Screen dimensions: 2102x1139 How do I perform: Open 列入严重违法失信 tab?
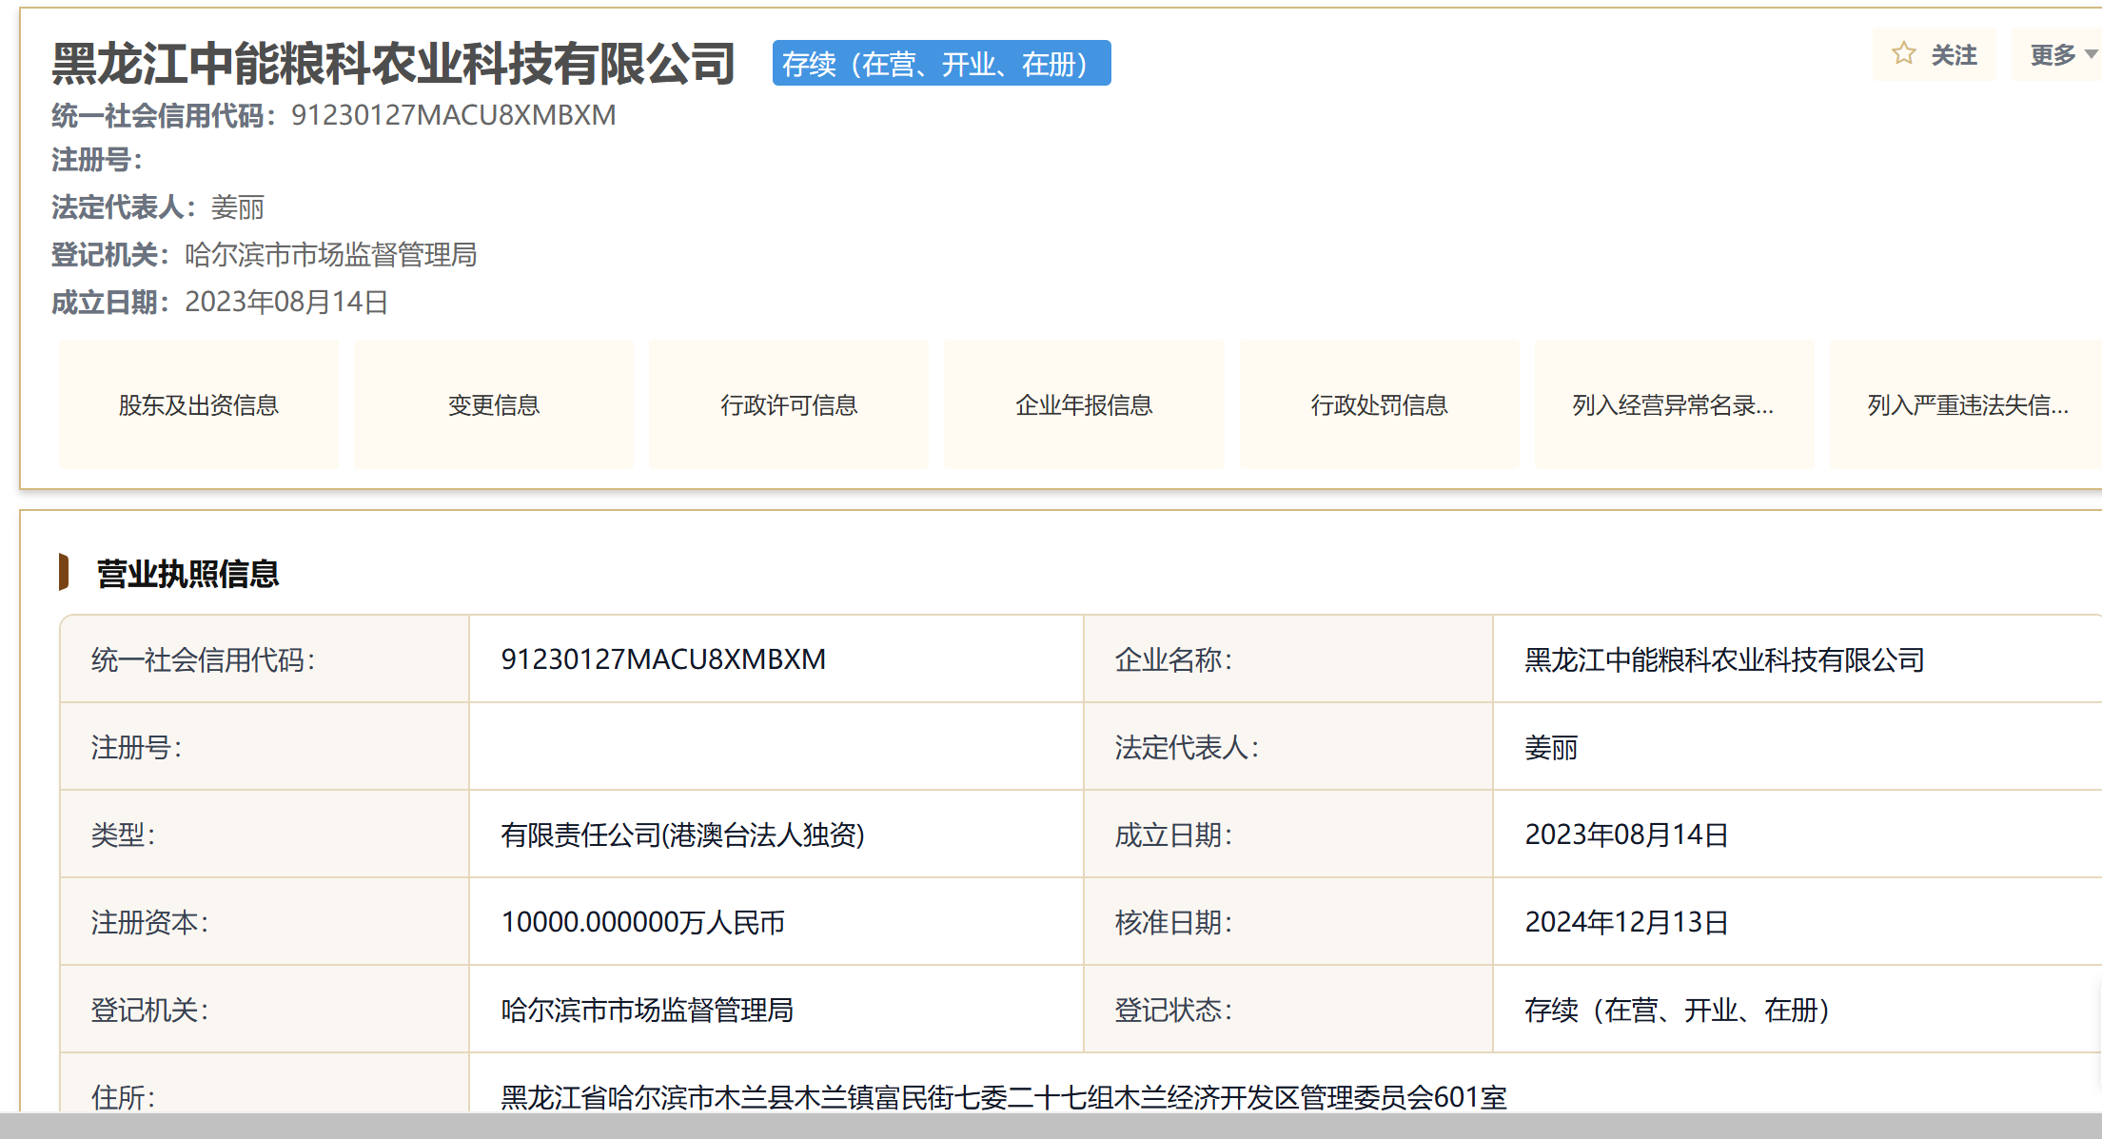point(1966,405)
